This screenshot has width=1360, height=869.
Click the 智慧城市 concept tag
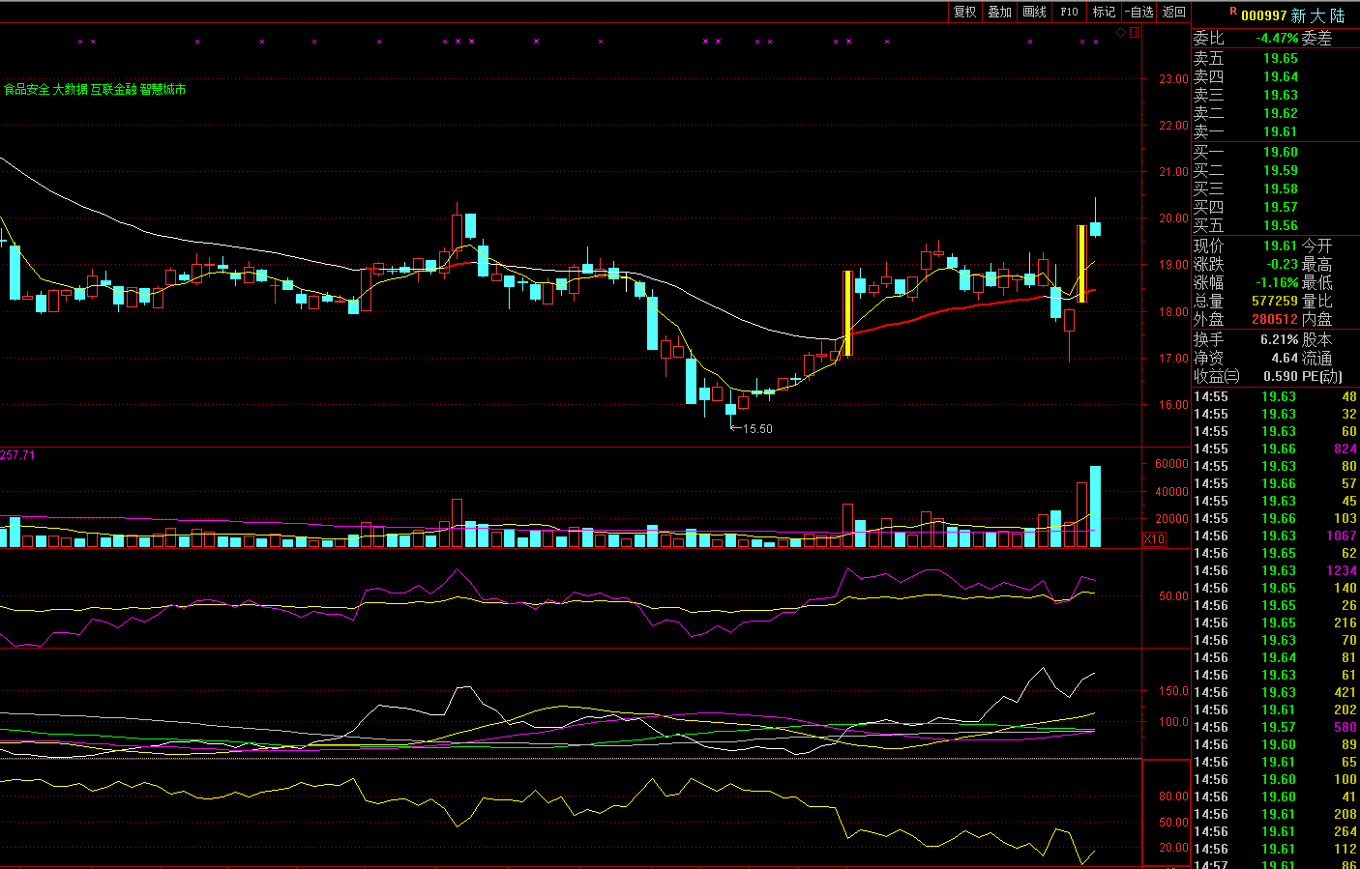pyautogui.click(x=163, y=89)
